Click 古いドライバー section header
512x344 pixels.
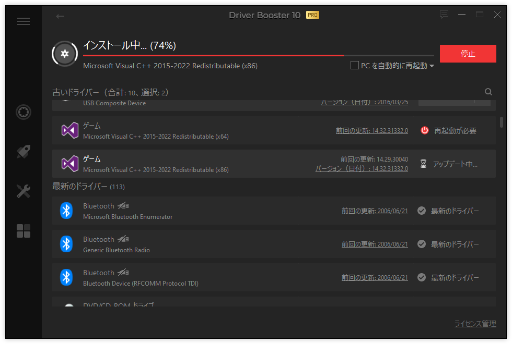[x=110, y=93]
